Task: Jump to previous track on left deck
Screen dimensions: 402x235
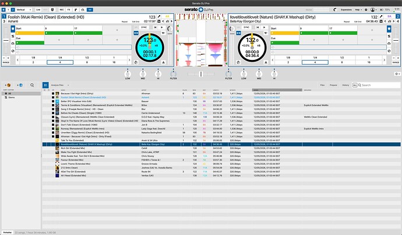Action: [155, 27]
